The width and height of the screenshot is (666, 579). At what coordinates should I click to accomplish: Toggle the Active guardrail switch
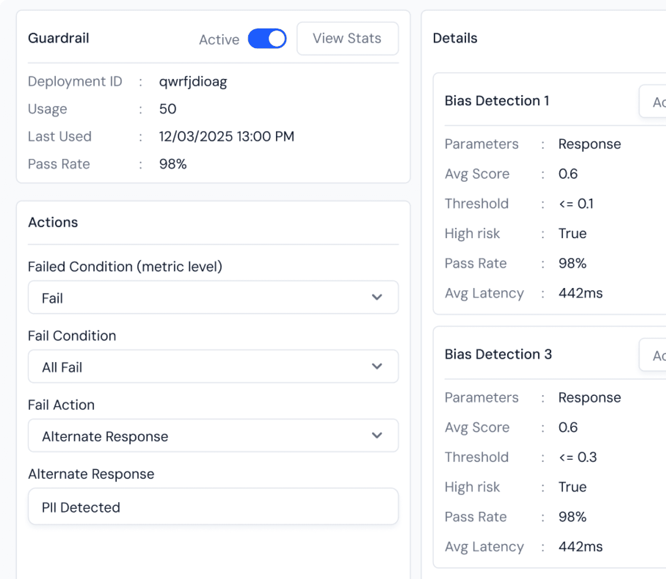click(x=267, y=39)
